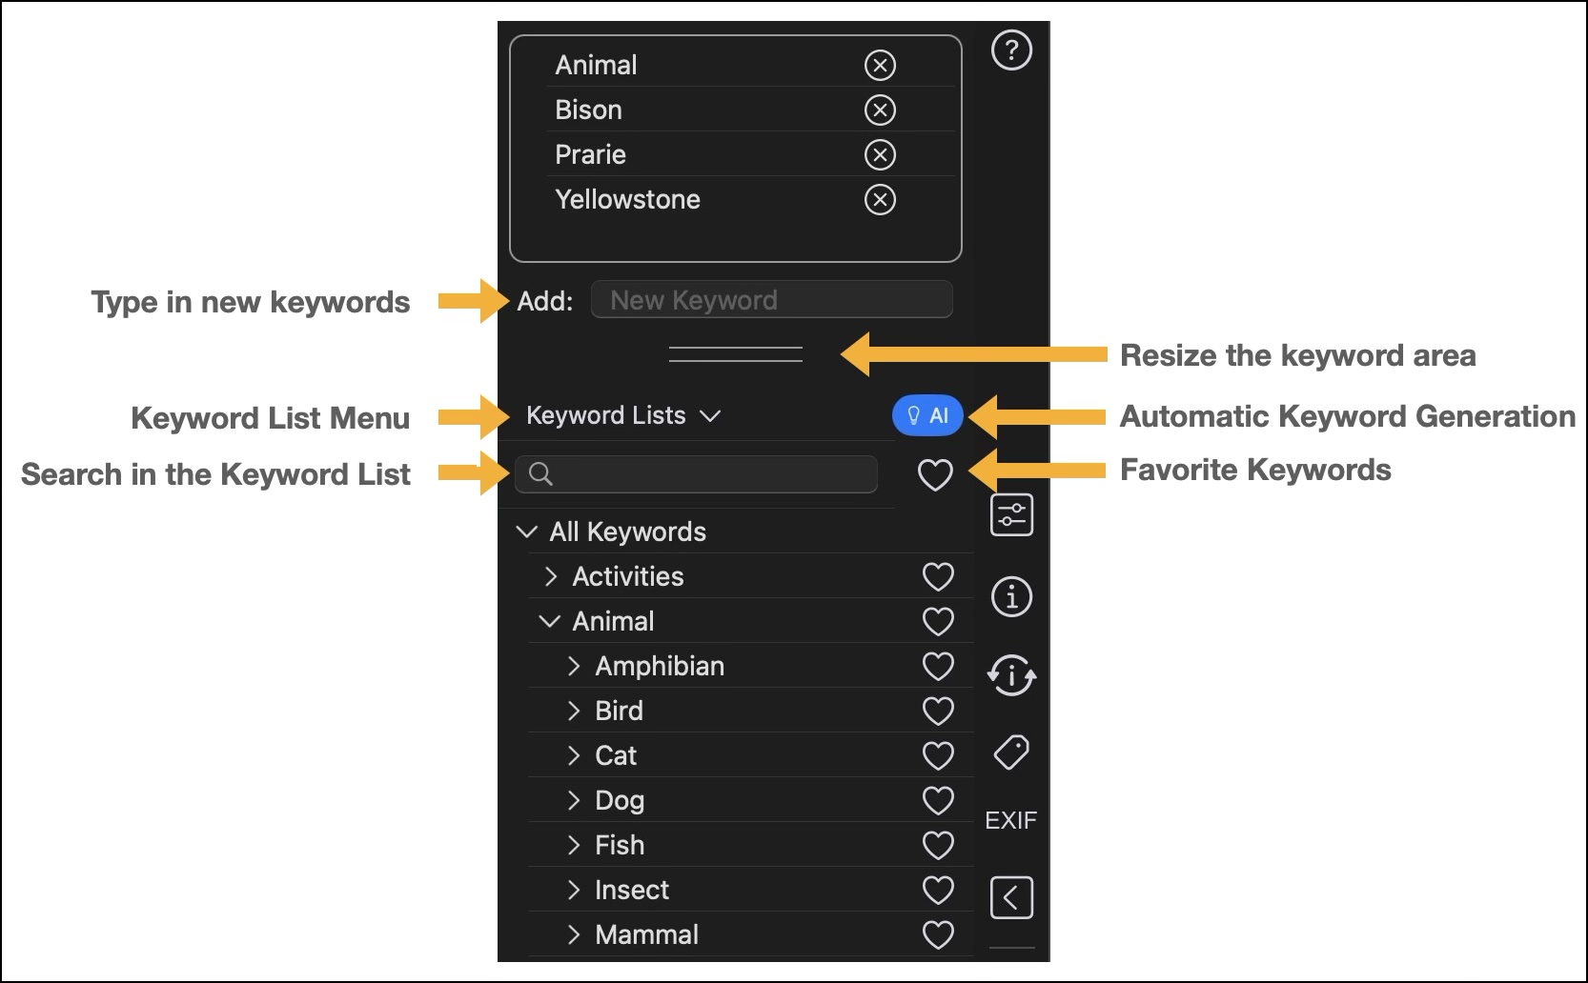Open the adjustments sliders panel icon
This screenshot has height=983, width=1588.
(x=1011, y=515)
